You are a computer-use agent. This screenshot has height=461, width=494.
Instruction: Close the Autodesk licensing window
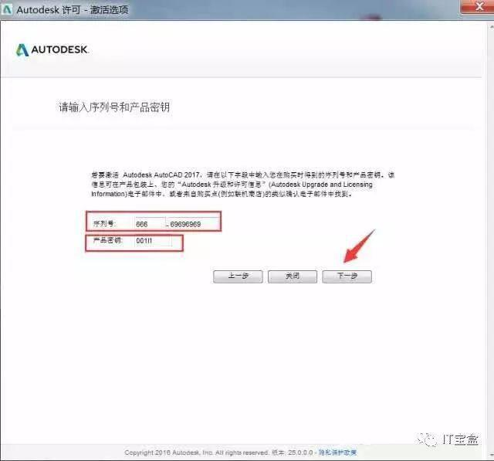479,7
